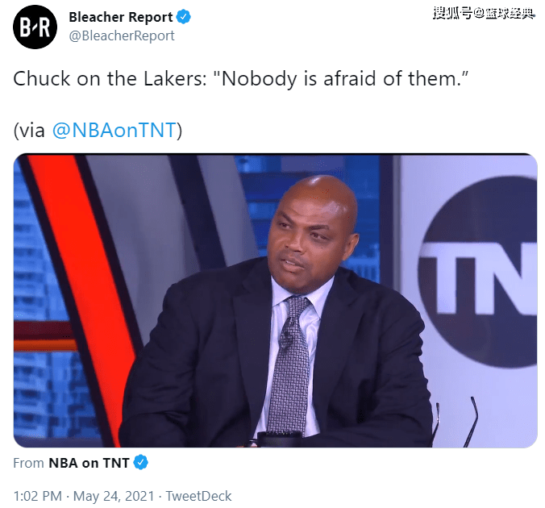Click the "Chuck on the Lakers" text
The image size is (545, 508).
110,78
